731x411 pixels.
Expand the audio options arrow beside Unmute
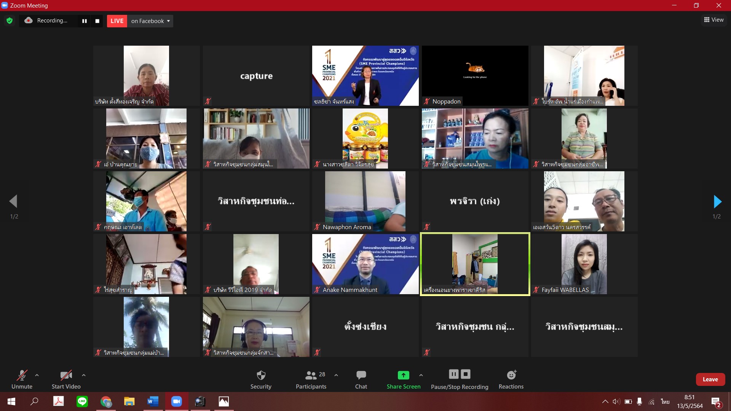pyautogui.click(x=37, y=375)
